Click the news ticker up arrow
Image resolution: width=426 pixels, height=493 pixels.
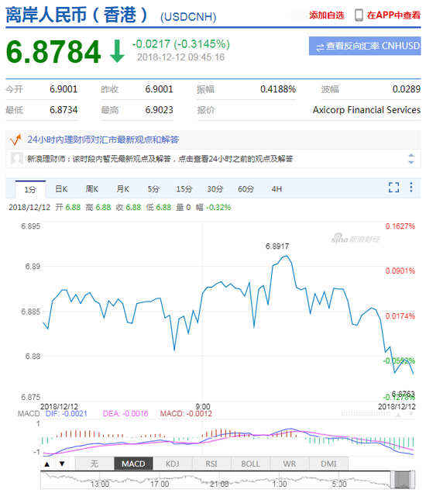[411, 155]
